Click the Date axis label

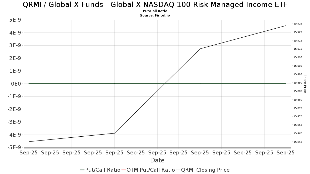pyautogui.click(x=158, y=160)
